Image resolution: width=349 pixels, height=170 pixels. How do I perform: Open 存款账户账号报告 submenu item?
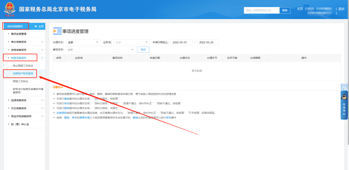click(x=23, y=74)
